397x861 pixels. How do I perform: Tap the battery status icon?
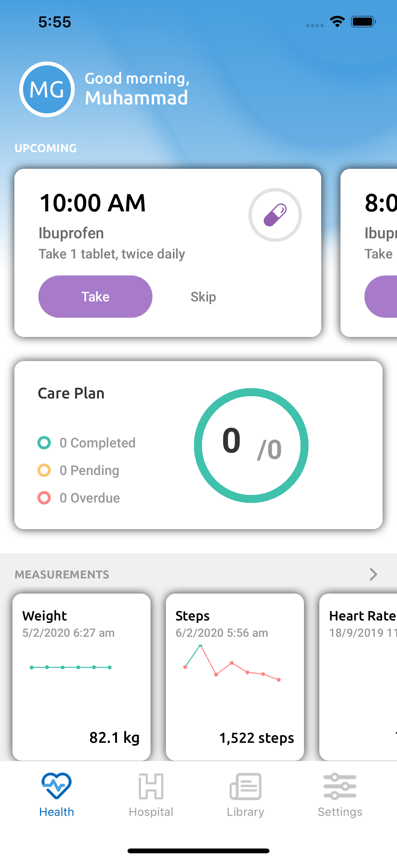click(x=363, y=22)
